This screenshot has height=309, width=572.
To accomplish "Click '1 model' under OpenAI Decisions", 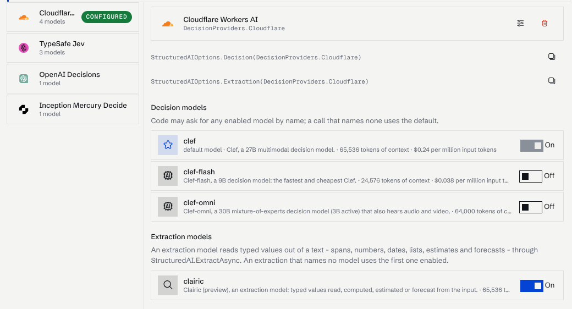I will [50, 83].
